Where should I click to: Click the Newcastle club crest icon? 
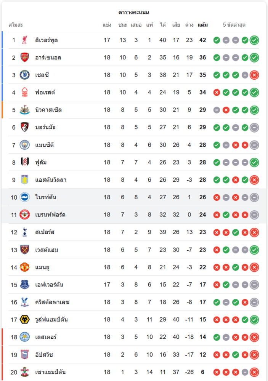click(x=25, y=110)
